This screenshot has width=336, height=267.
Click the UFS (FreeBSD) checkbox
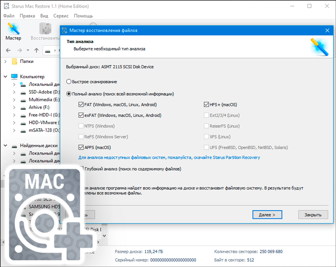coord(206,147)
